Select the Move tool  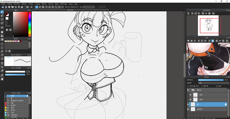pyautogui.click(x=2, y=27)
